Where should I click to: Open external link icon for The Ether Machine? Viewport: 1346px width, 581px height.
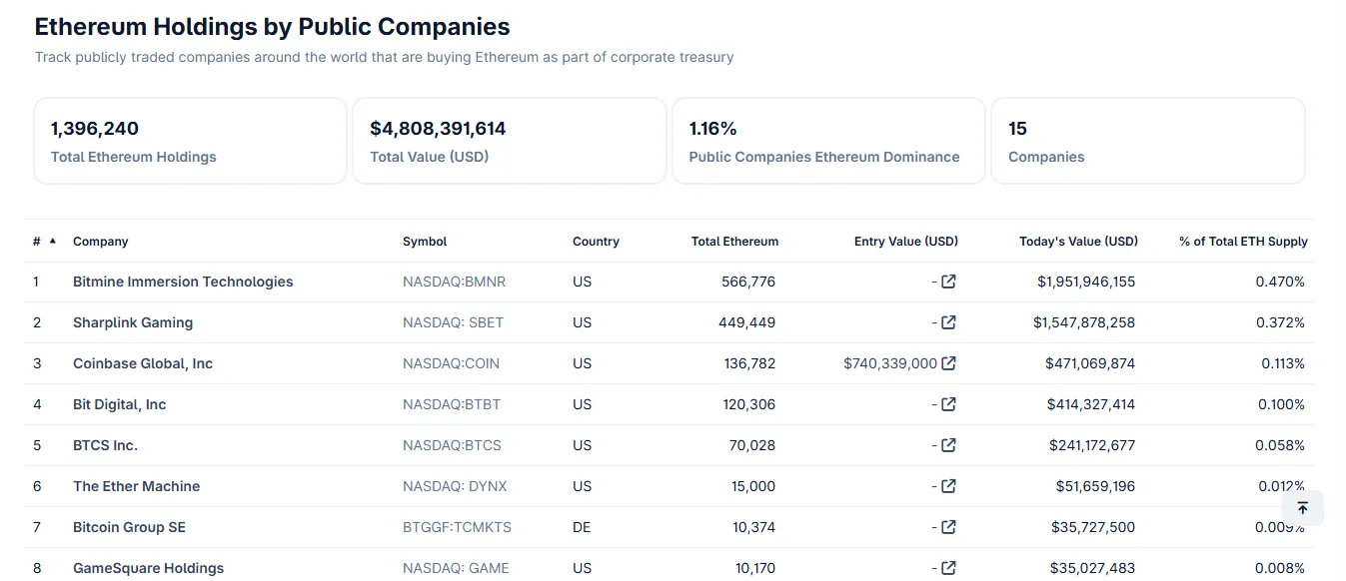click(948, 486)
